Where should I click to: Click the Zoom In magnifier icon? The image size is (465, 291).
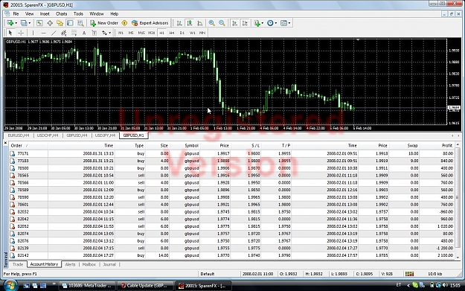[x=212, y=23]
